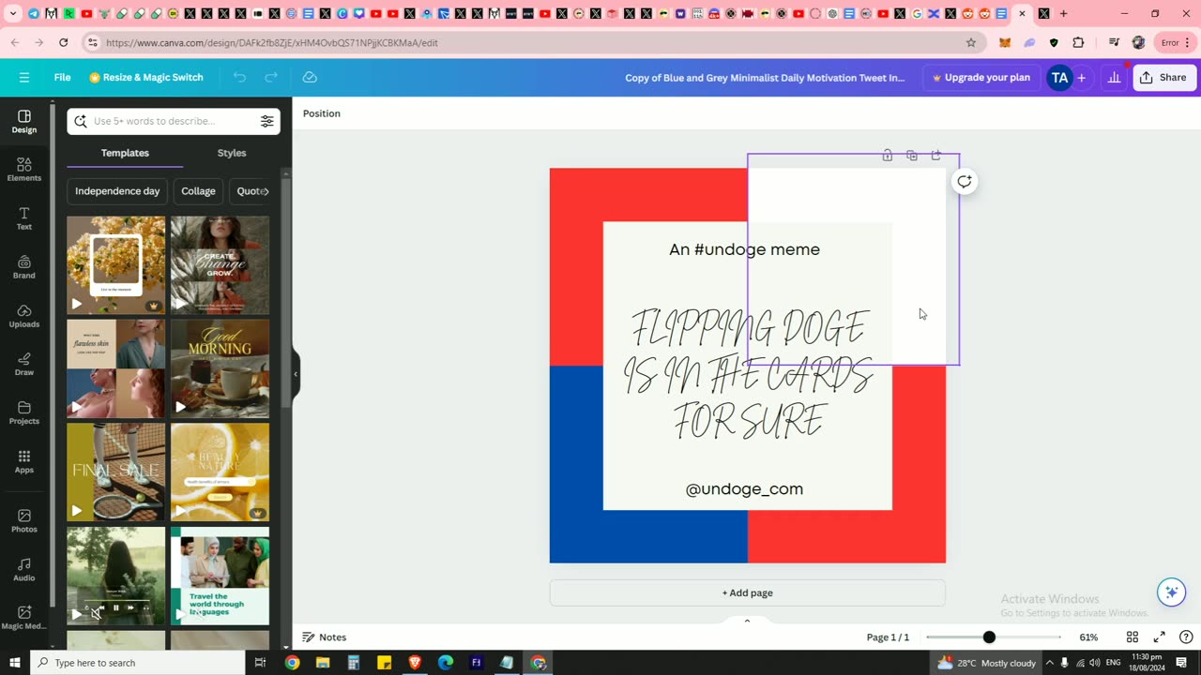Open the Design panel in sidebar
1201x675 pixels.
pyautogui.click(x=24, y=121)
